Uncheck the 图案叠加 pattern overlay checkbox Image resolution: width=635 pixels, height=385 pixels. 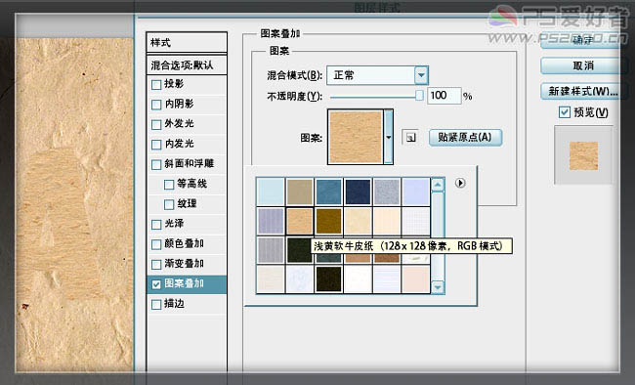(156, 284)
